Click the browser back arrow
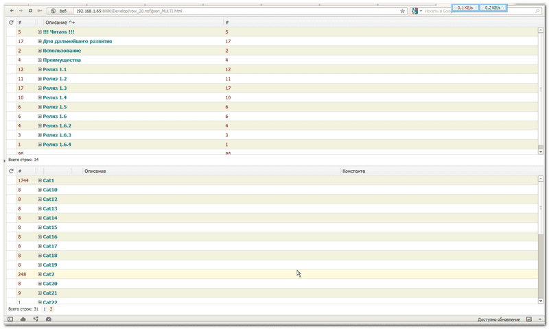549x329 pixels. [x=11, y=12]
